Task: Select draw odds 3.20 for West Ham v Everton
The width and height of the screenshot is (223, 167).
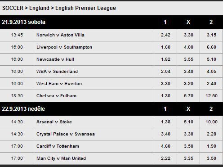Action: click(188, 84)
